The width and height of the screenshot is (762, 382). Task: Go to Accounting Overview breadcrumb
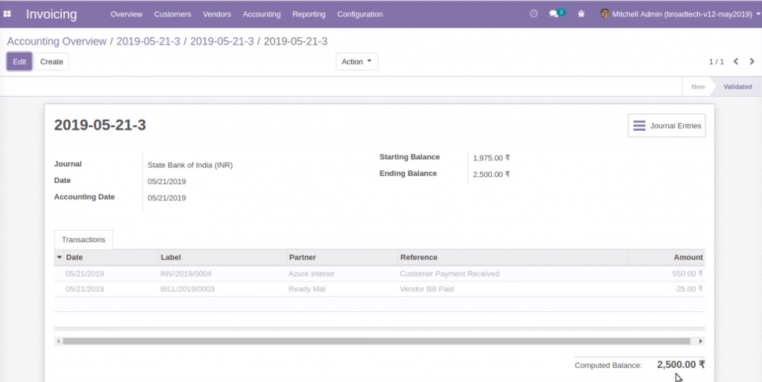click(57, 42)
